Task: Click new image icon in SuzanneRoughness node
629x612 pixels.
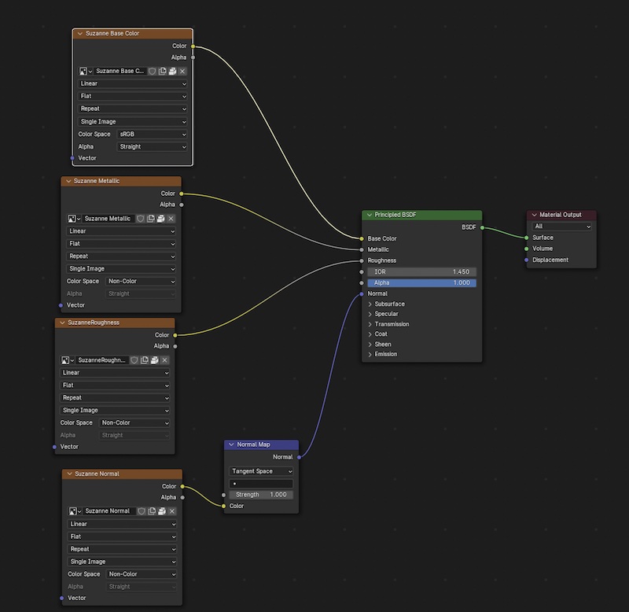Action: coord(145,360)
